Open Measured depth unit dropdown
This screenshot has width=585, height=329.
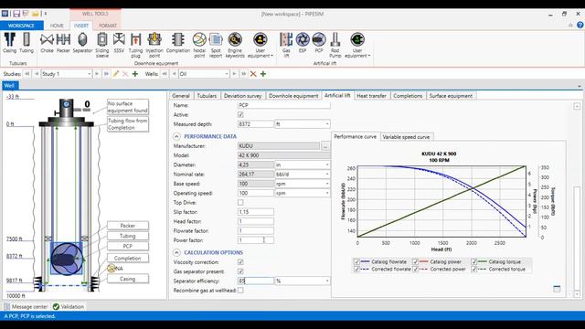pyautogui.click(x=327, y=124)
